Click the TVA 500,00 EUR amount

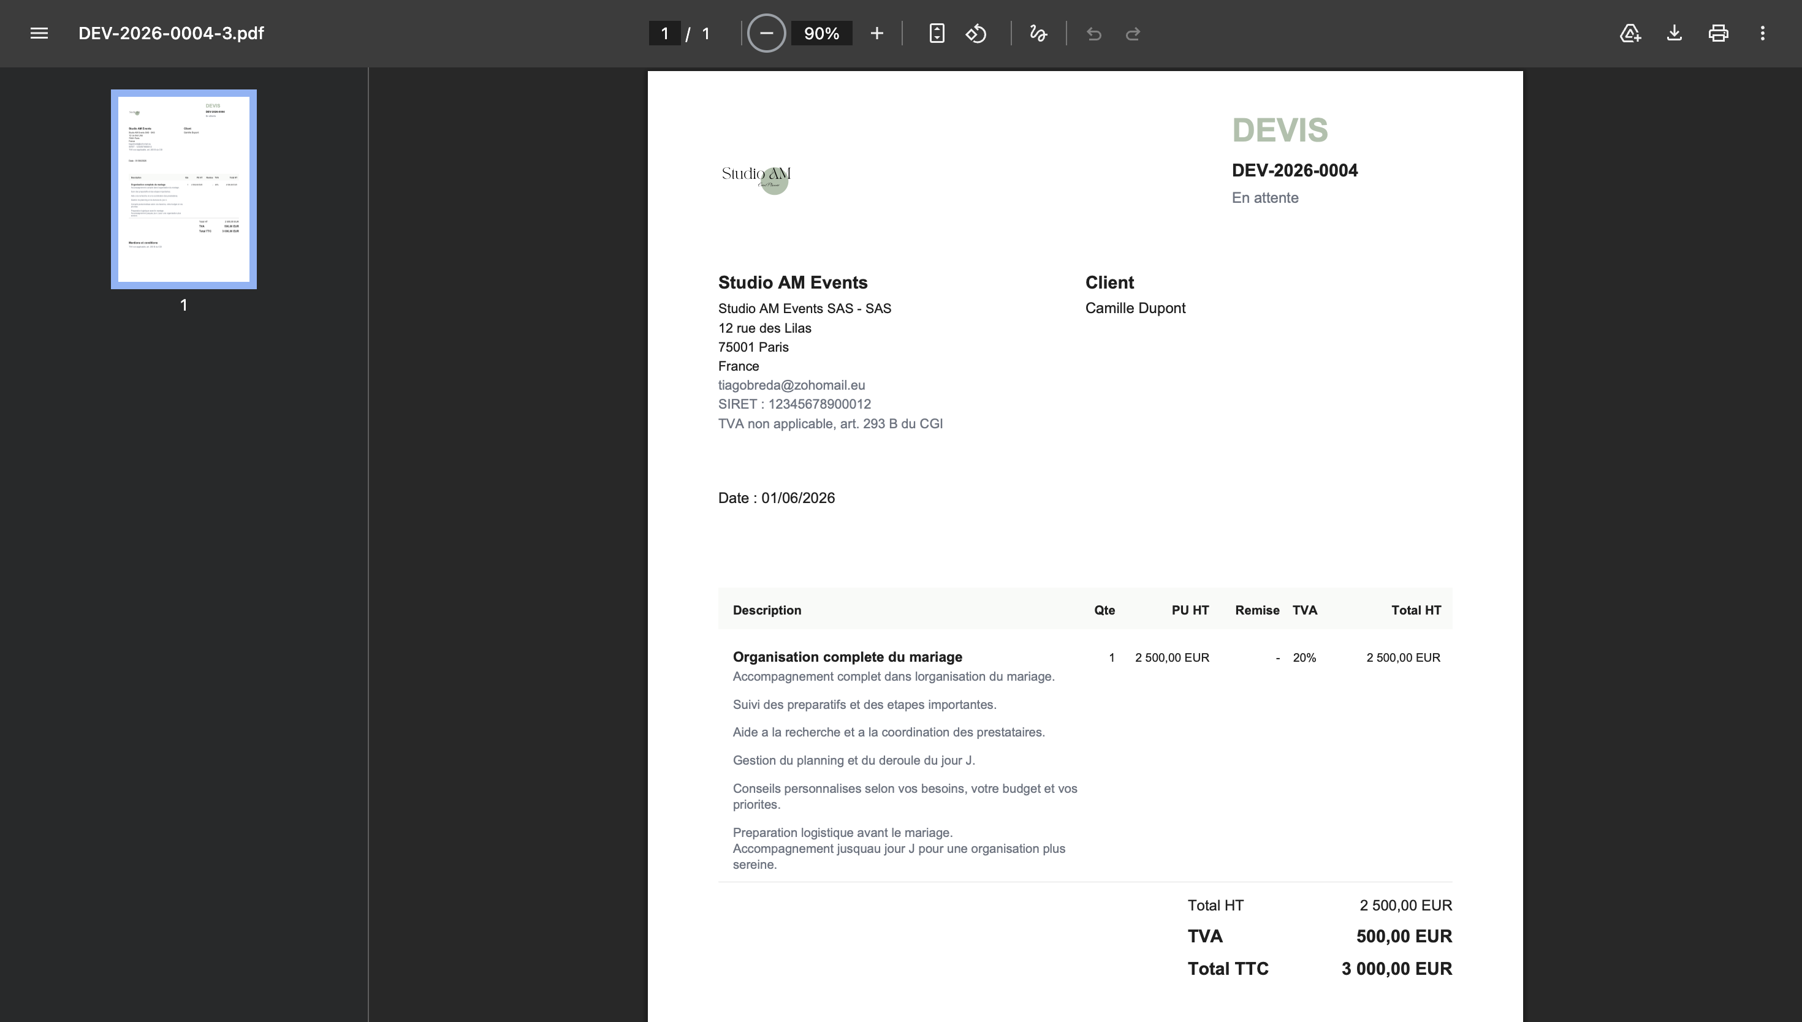pyautogui.click(x=1404, y=936)
